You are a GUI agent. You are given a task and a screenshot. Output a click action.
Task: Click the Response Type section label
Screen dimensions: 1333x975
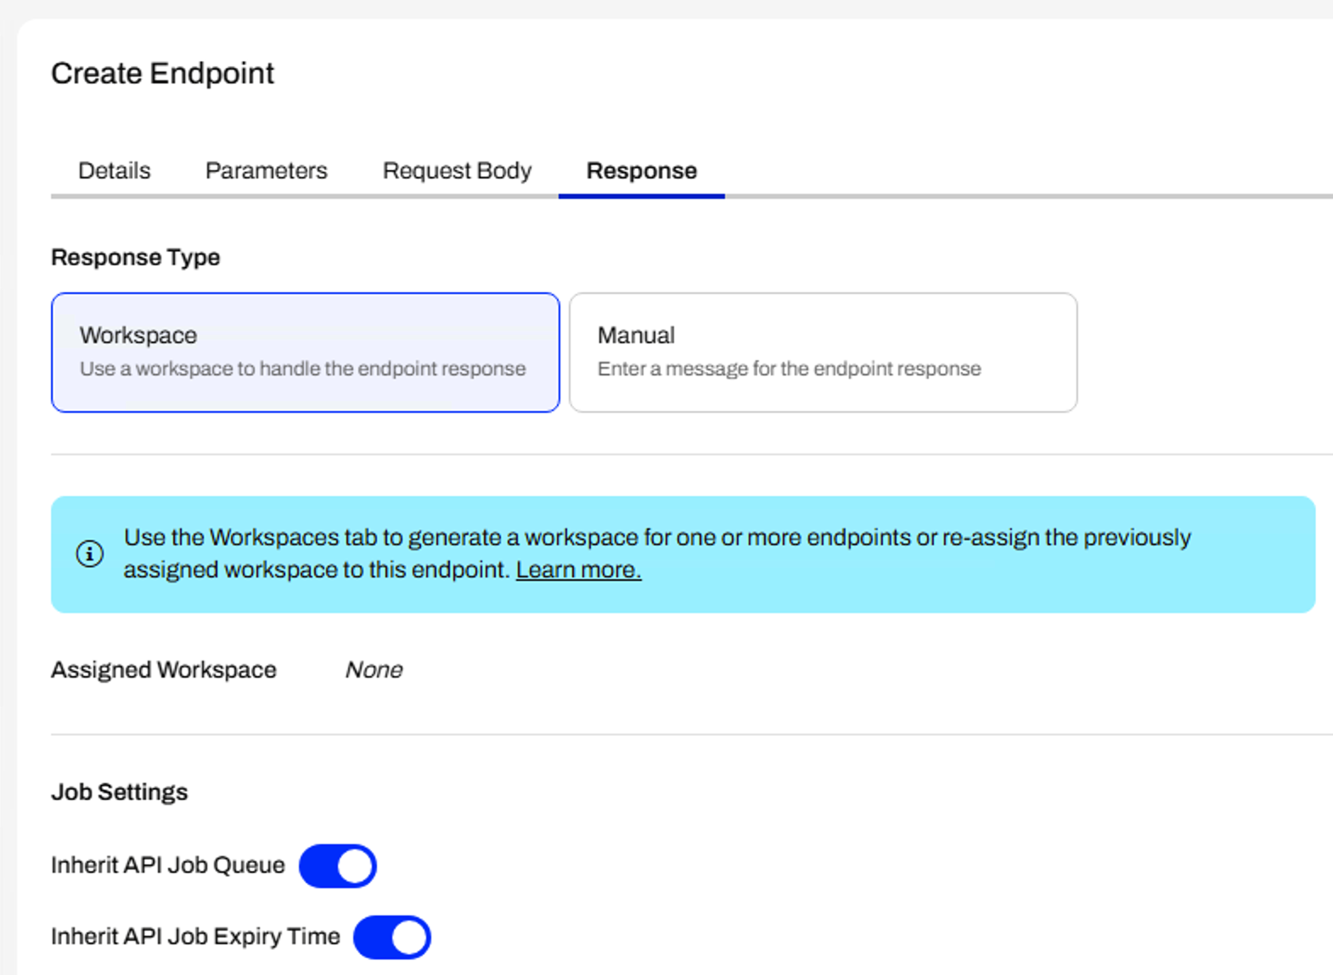pyautogui.click(x=135, y=257)
